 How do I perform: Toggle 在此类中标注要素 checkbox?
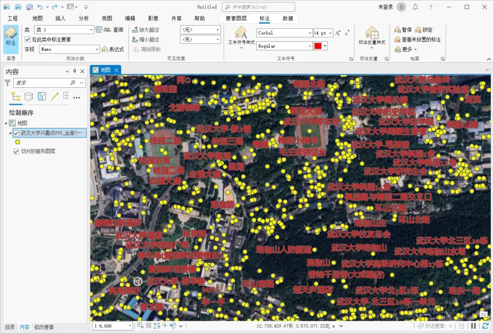click(28, 39)
